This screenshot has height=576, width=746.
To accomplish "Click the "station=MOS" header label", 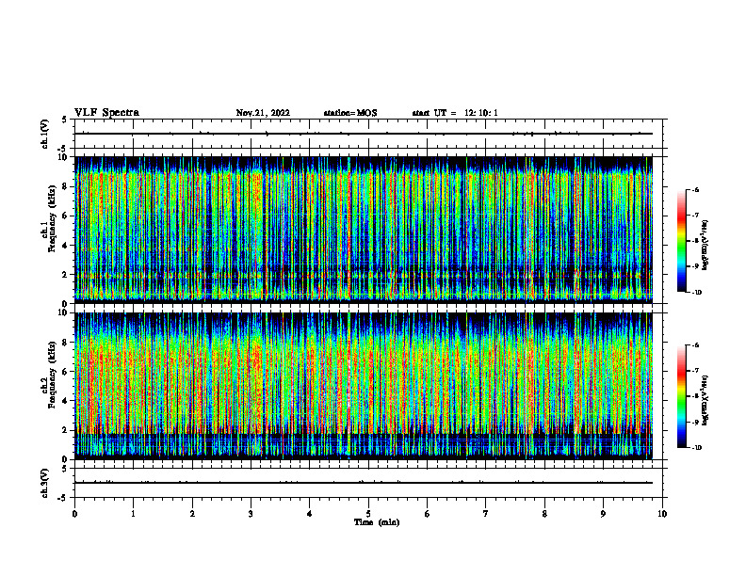I will (x=350, y=113).
